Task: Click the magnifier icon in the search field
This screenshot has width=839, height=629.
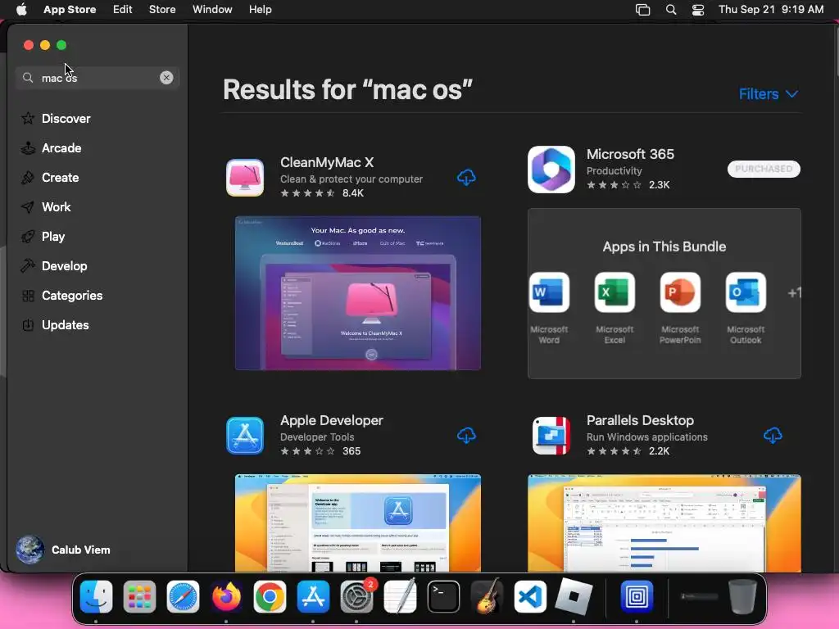Action: (x=28, y=78)
